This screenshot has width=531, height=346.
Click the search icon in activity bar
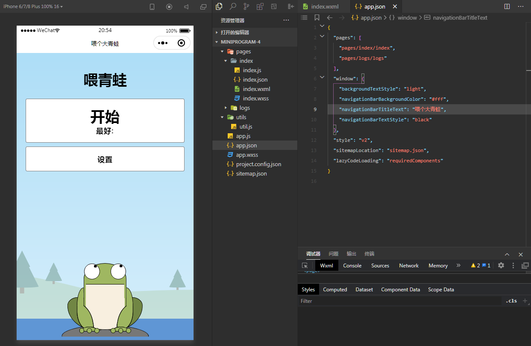(x=233, y=6)
